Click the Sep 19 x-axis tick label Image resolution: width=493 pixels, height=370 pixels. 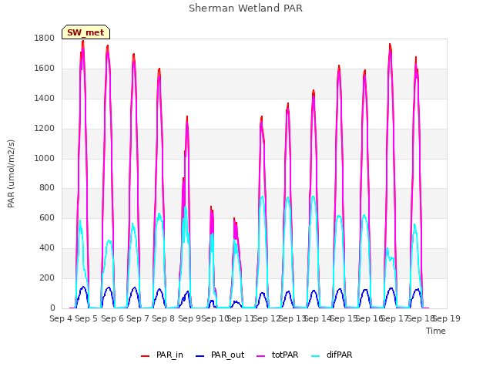coord(447,318)
